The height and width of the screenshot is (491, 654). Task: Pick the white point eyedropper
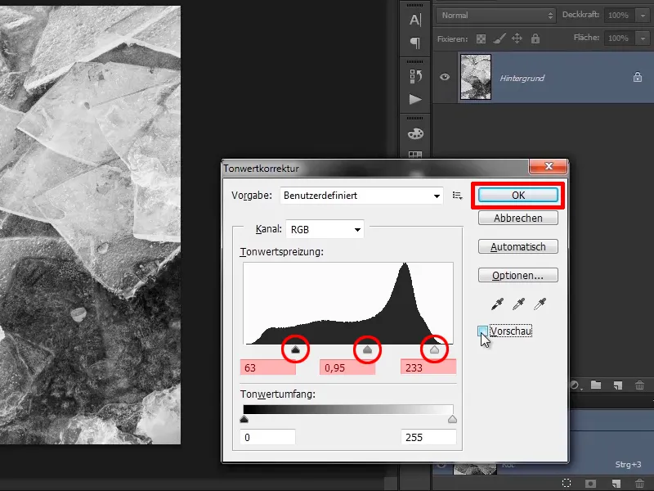(540, 304)
